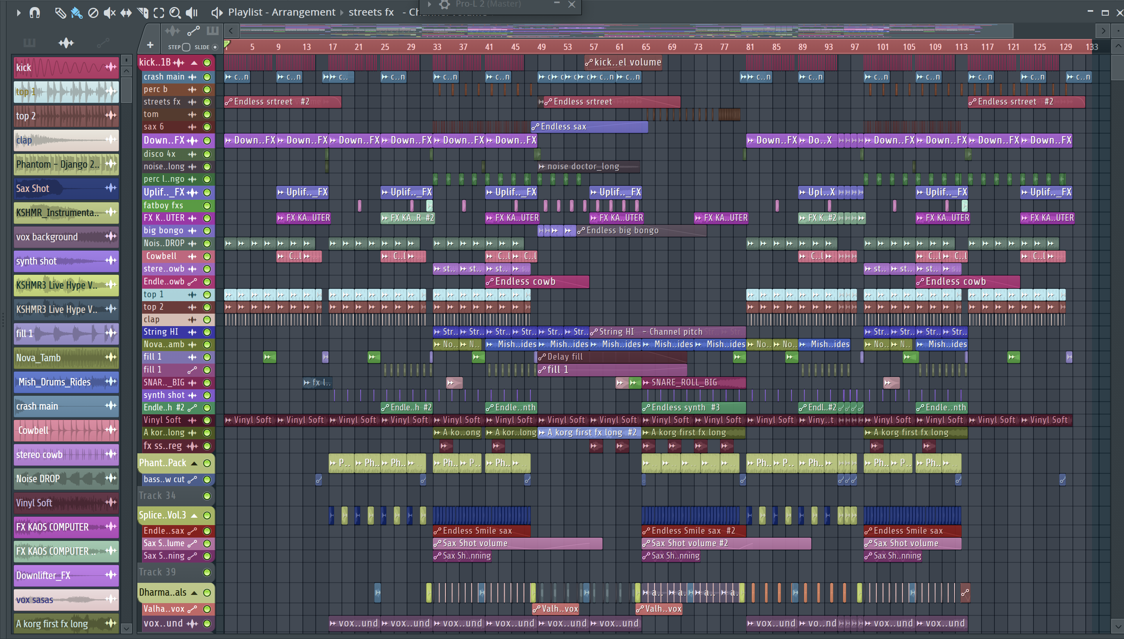Select the clap clip in picker

(66, 140)
